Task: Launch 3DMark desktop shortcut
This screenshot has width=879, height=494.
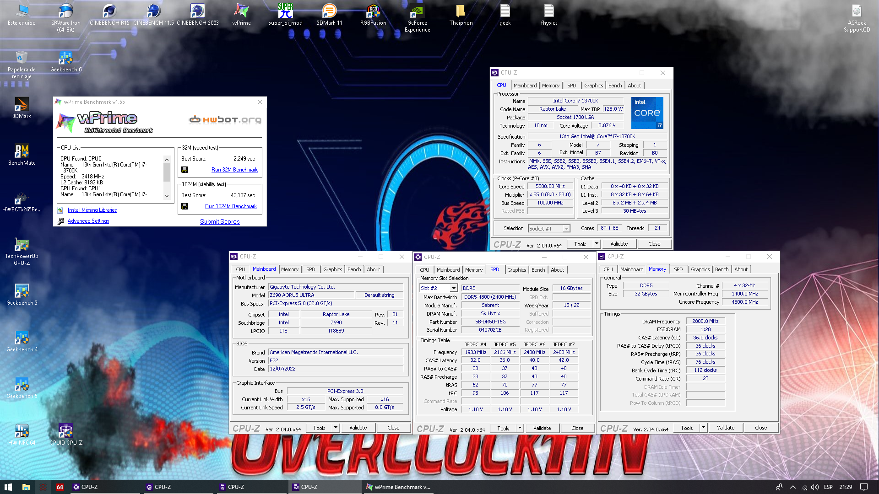Action: point(22,108)
